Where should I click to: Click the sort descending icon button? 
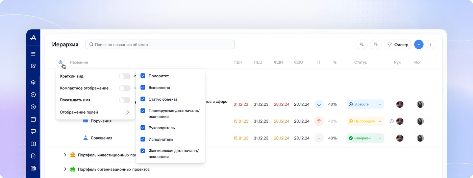pos(362,45)
